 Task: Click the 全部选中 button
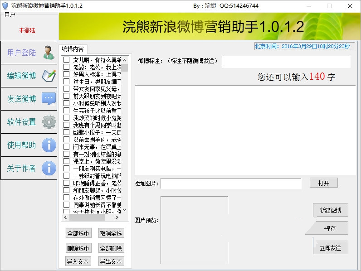tap(78, 233)
